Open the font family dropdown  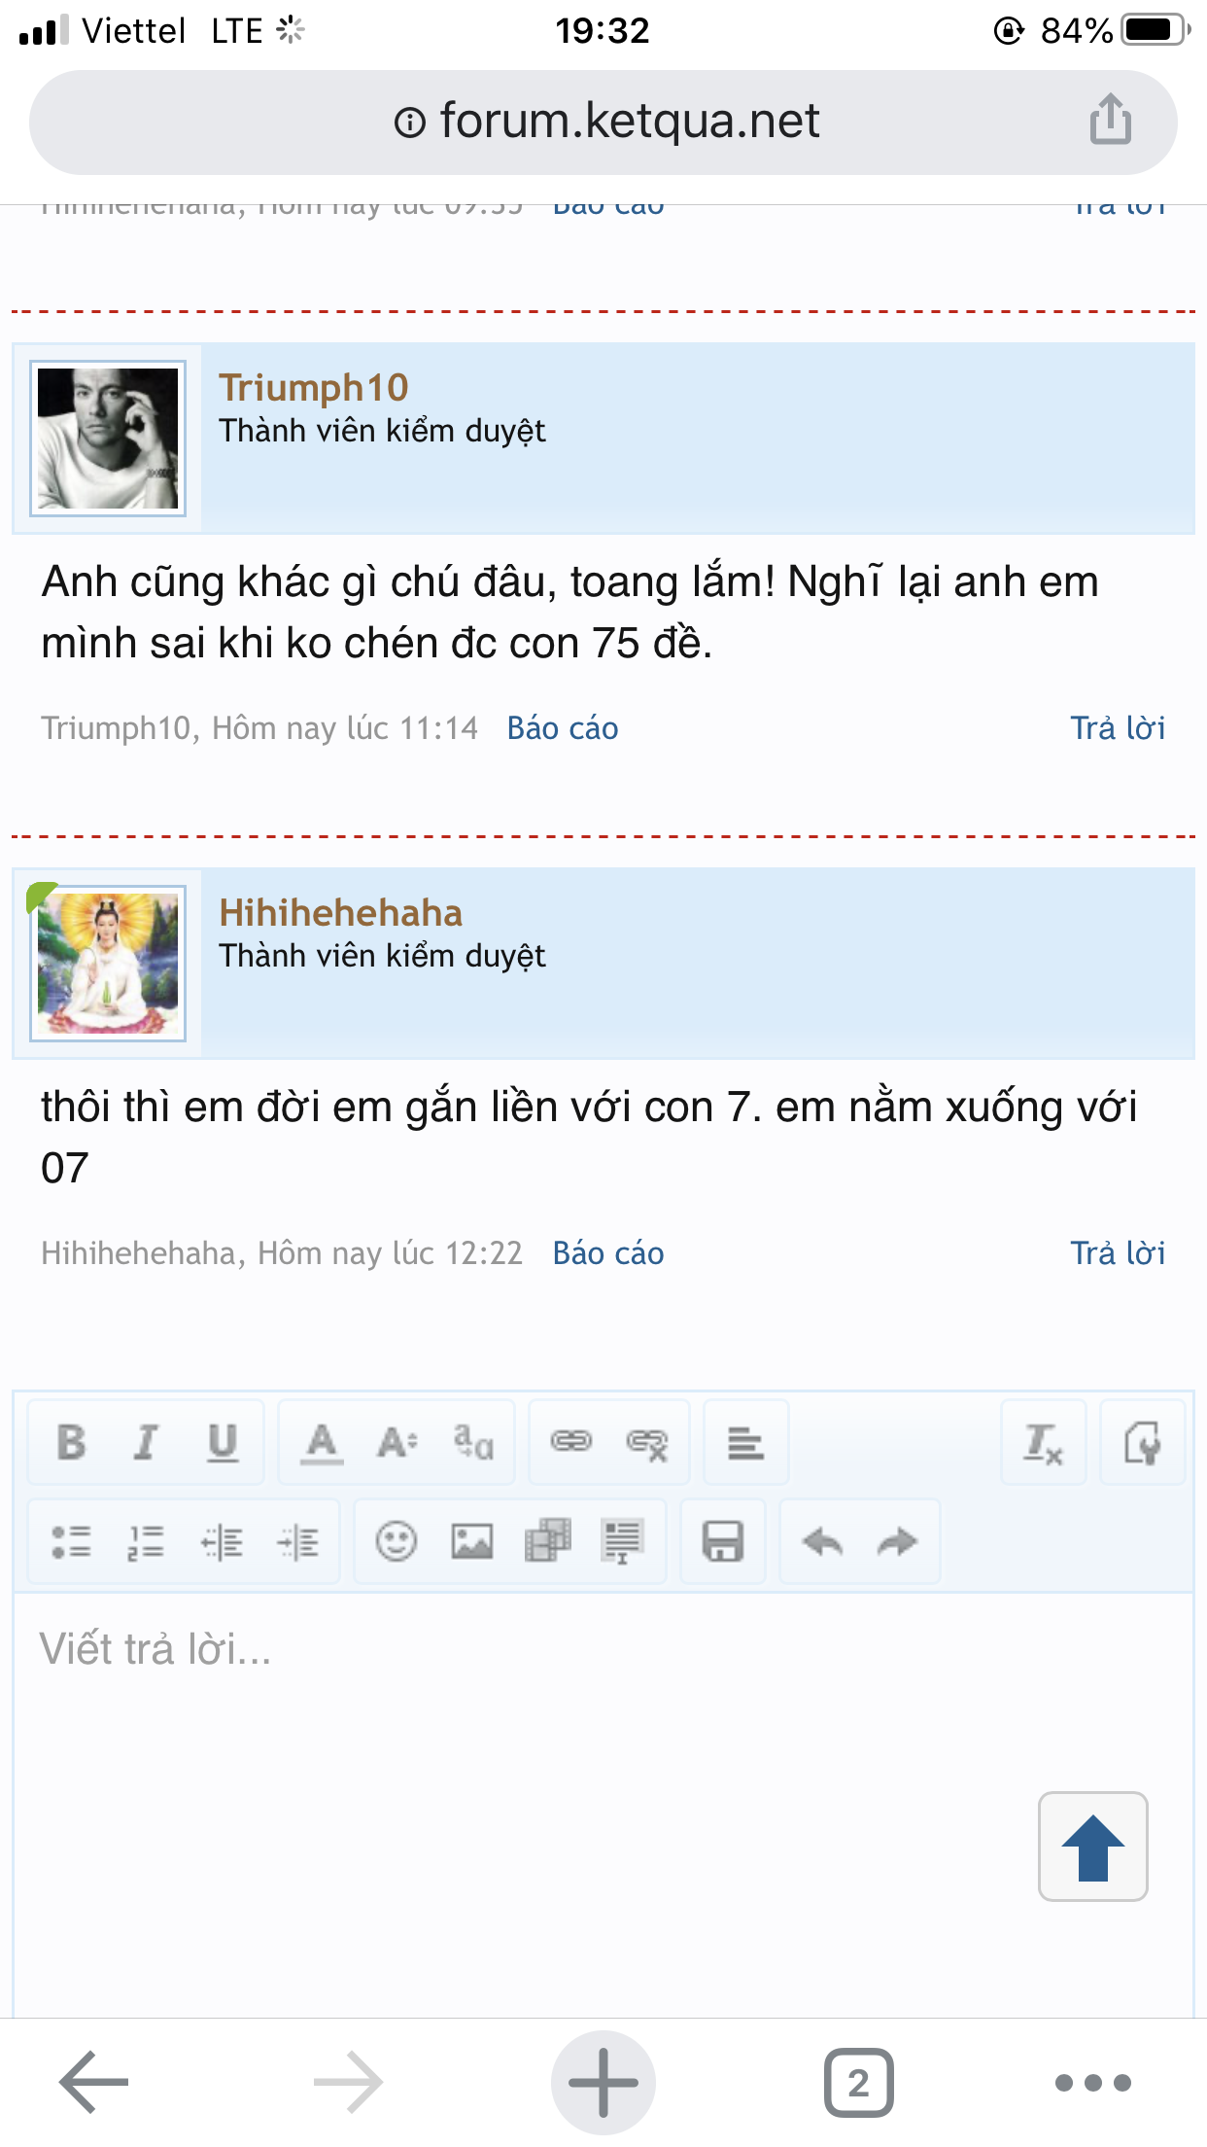pos(473,1443)
